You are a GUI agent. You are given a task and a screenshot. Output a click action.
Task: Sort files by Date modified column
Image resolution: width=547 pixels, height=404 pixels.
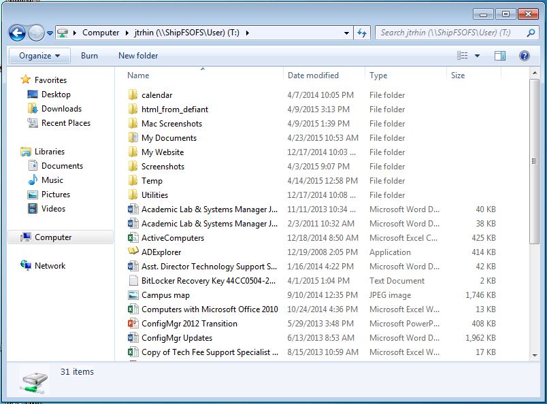coord(313,75)
